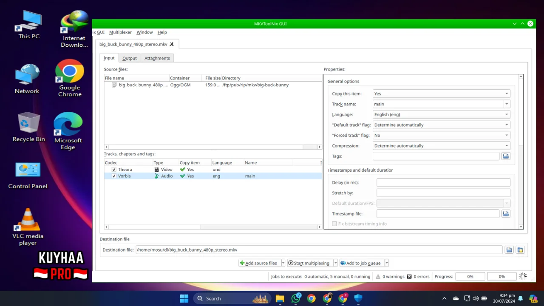
Task: Open the Window menu
Action: tap(144, 32)
